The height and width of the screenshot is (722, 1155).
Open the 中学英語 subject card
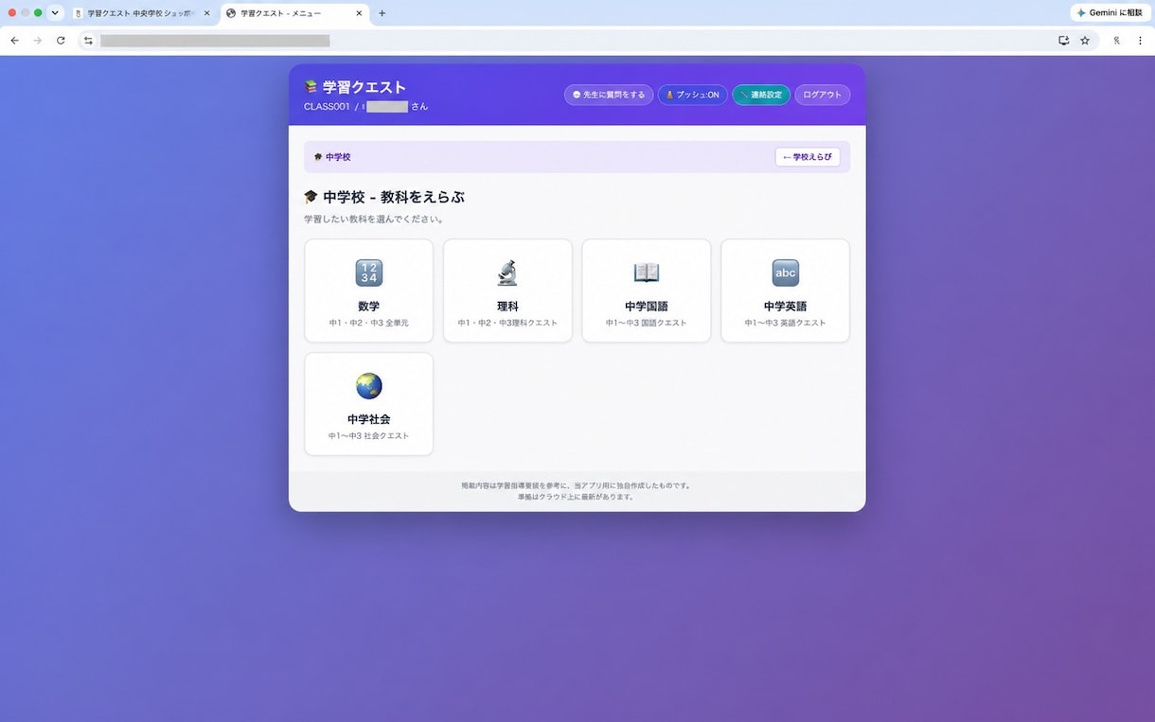coord(785,291)
